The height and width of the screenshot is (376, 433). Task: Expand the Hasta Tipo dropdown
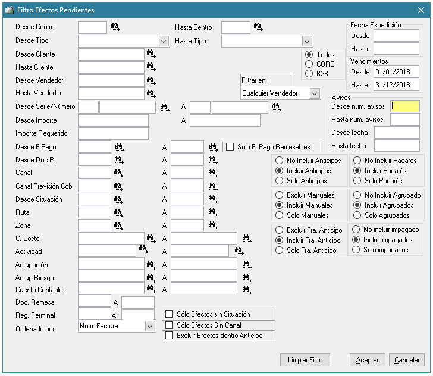307,42
